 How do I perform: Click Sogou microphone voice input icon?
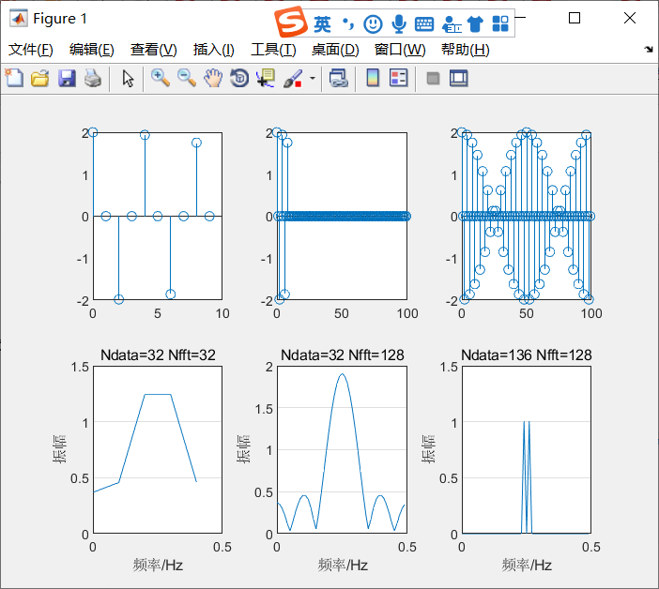click(x=399, y=24)
